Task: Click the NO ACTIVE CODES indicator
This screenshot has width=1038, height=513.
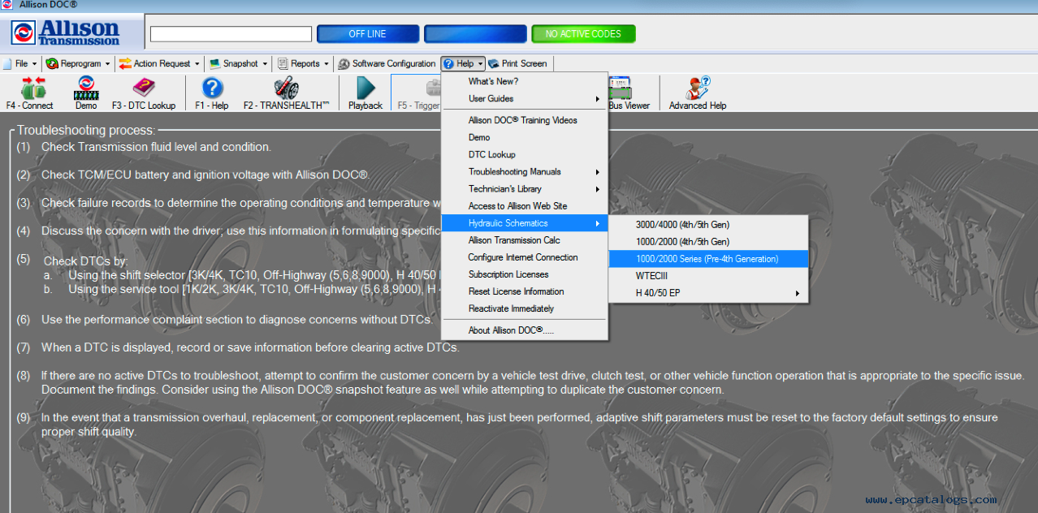Action: pos(583,34)
